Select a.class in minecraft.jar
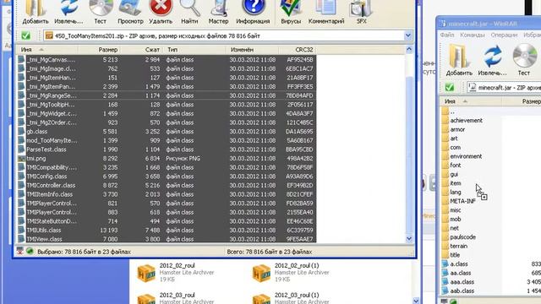This screenshot has width=541, height=304. point(455,263)
